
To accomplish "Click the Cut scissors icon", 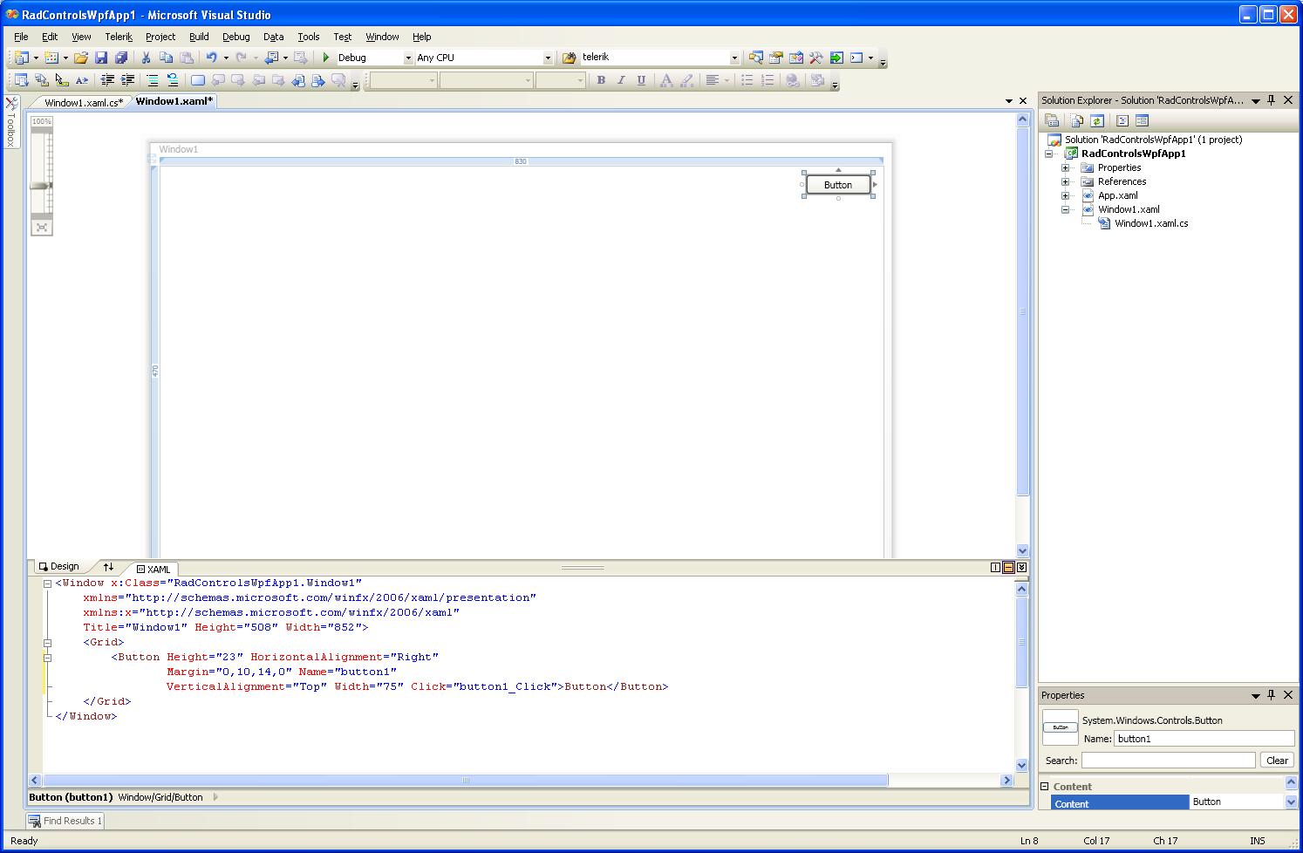I will coord(146,58).
